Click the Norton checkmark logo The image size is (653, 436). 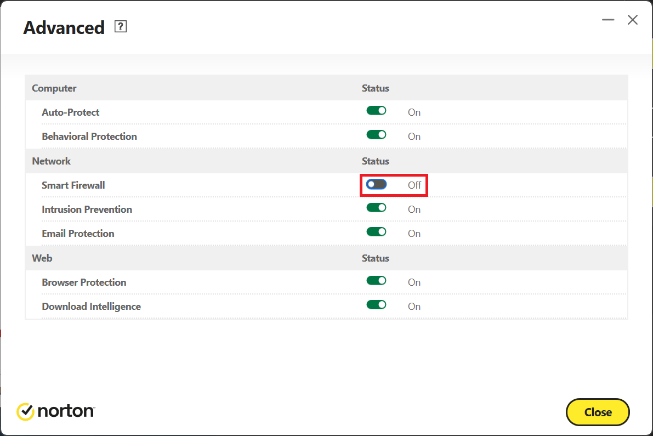point(25,411)
